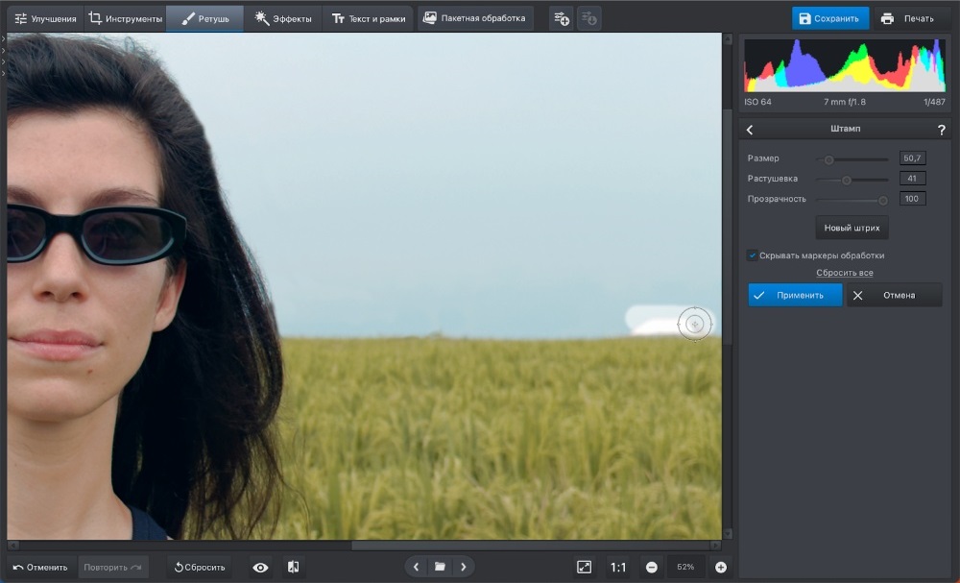Click the Размер slider handle
Image resolution: width=960 pixels, height=583 pixels.
pos(828,159)
